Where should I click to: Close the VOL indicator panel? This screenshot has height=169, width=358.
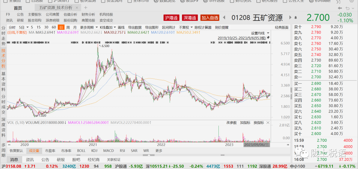[x=268, y=123]
